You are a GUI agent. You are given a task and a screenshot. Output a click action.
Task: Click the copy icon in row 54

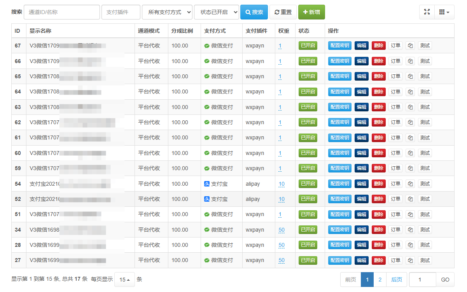pos(410,184)
